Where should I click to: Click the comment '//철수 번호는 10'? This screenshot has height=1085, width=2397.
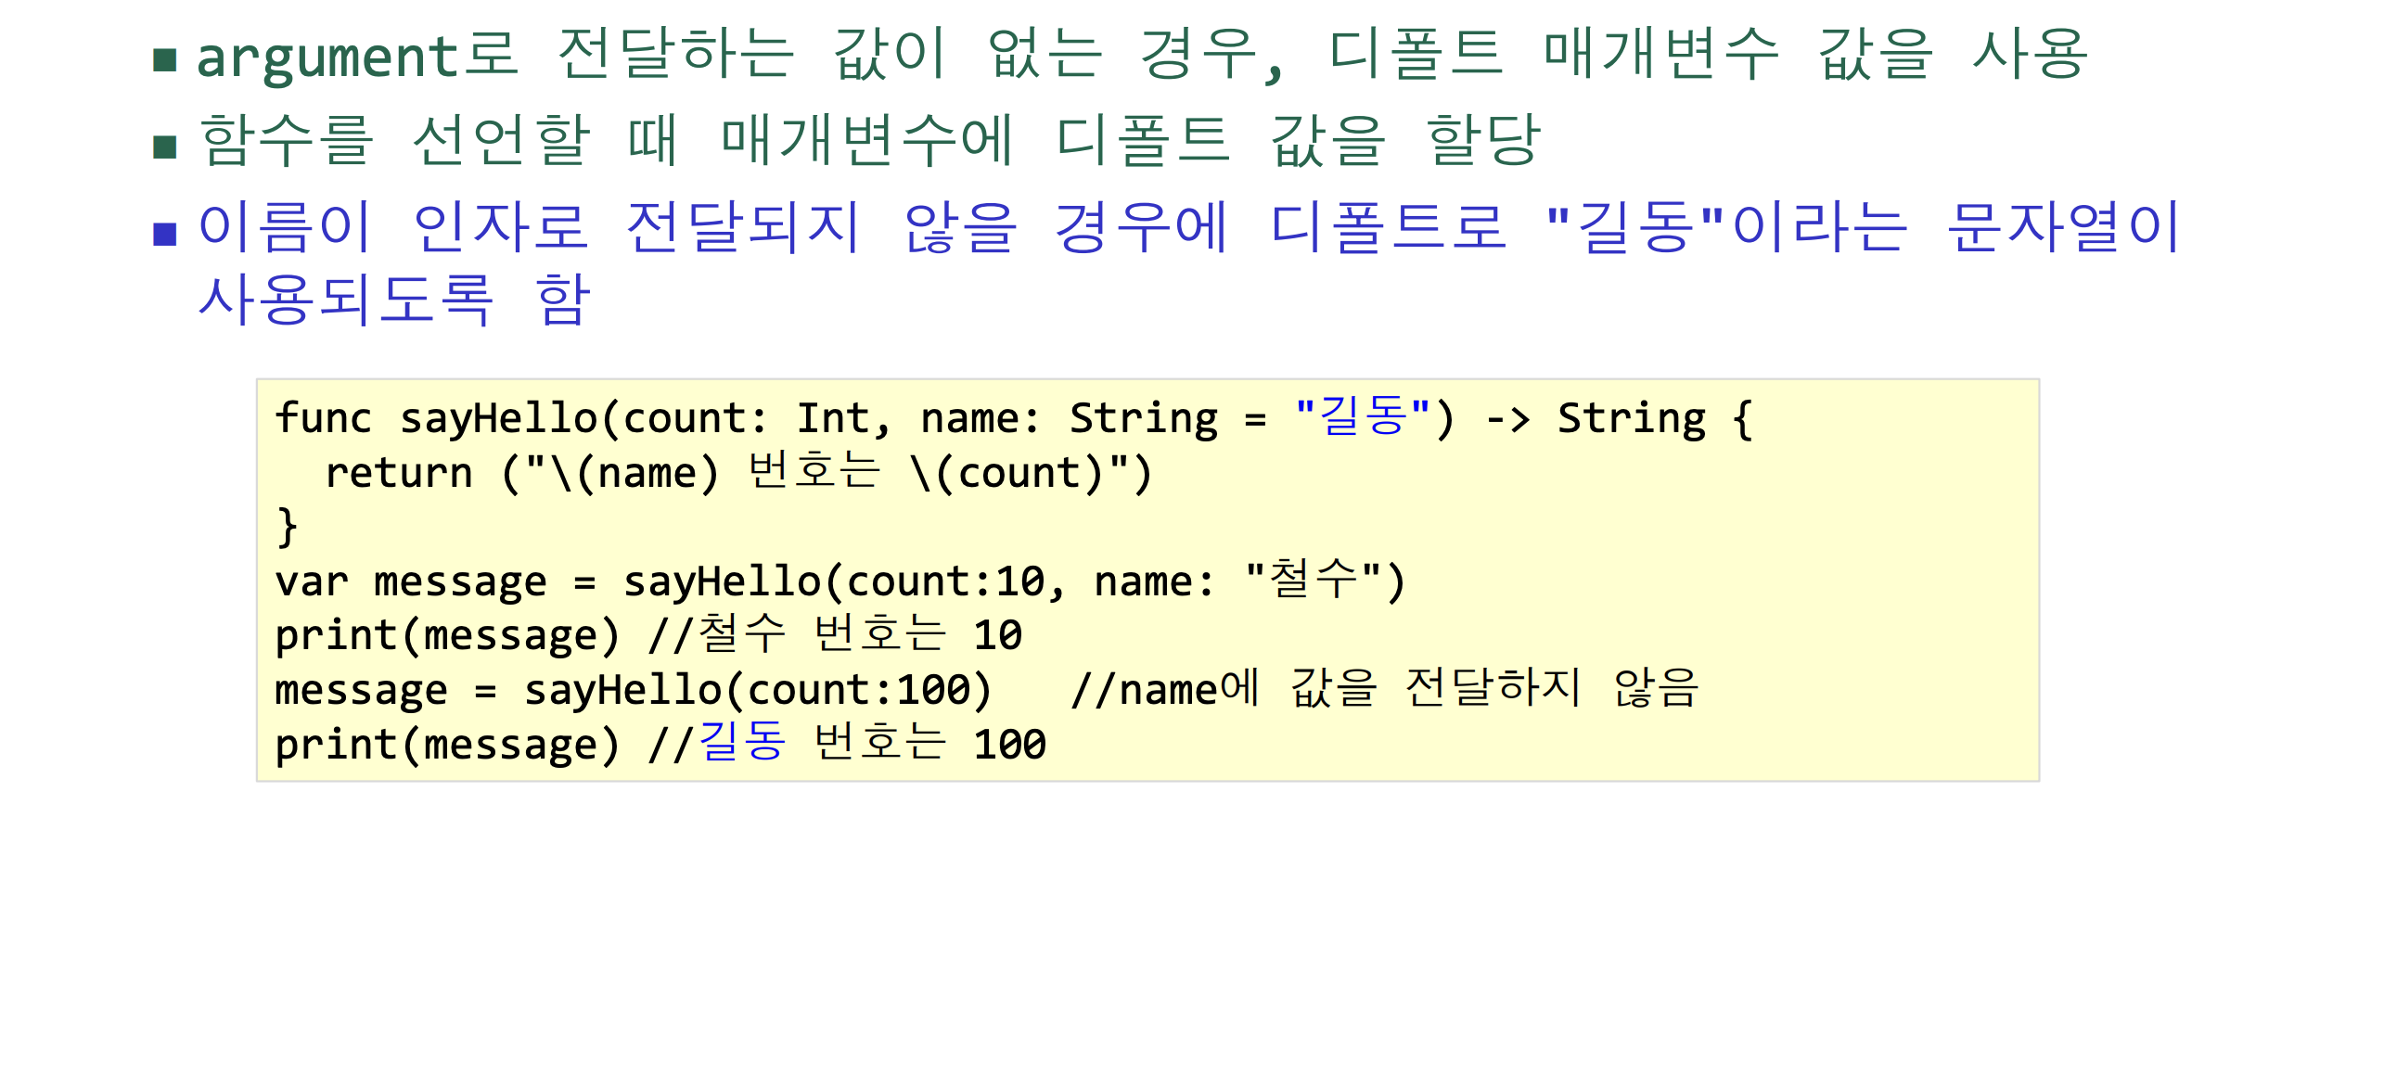click(835, 635)
